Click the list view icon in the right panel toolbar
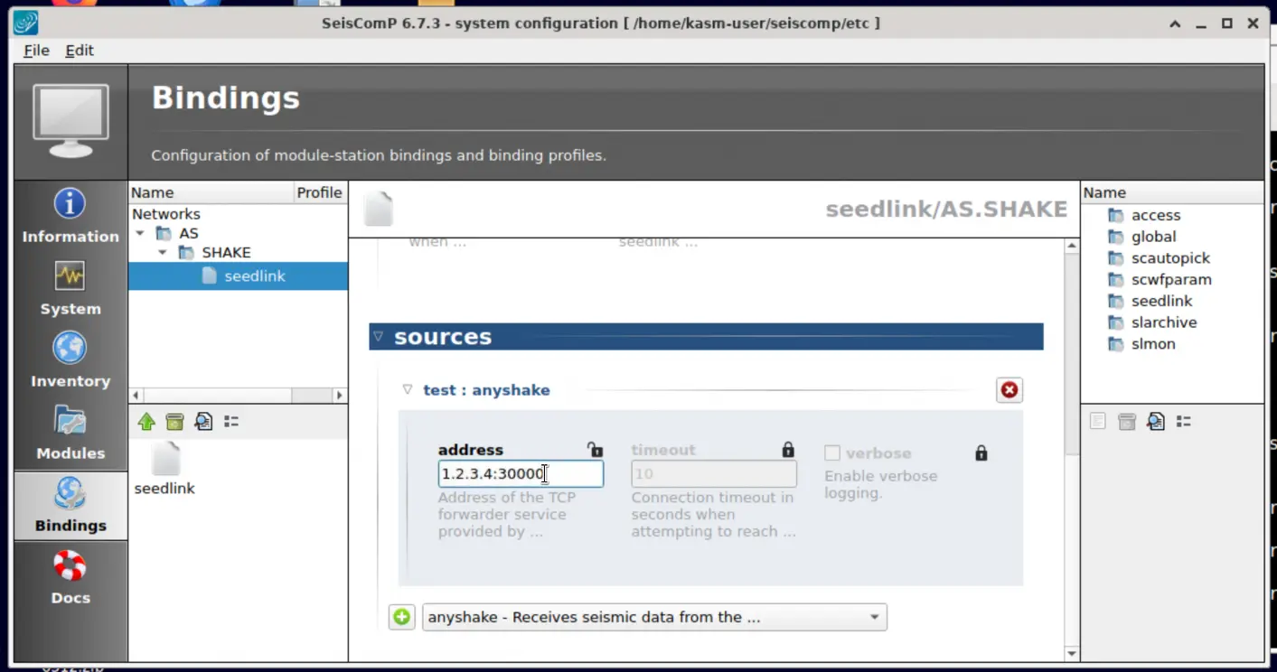 click(x=1183, y=422)
